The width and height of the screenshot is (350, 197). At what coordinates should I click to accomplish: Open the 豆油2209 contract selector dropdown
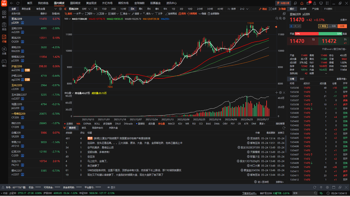74,9
